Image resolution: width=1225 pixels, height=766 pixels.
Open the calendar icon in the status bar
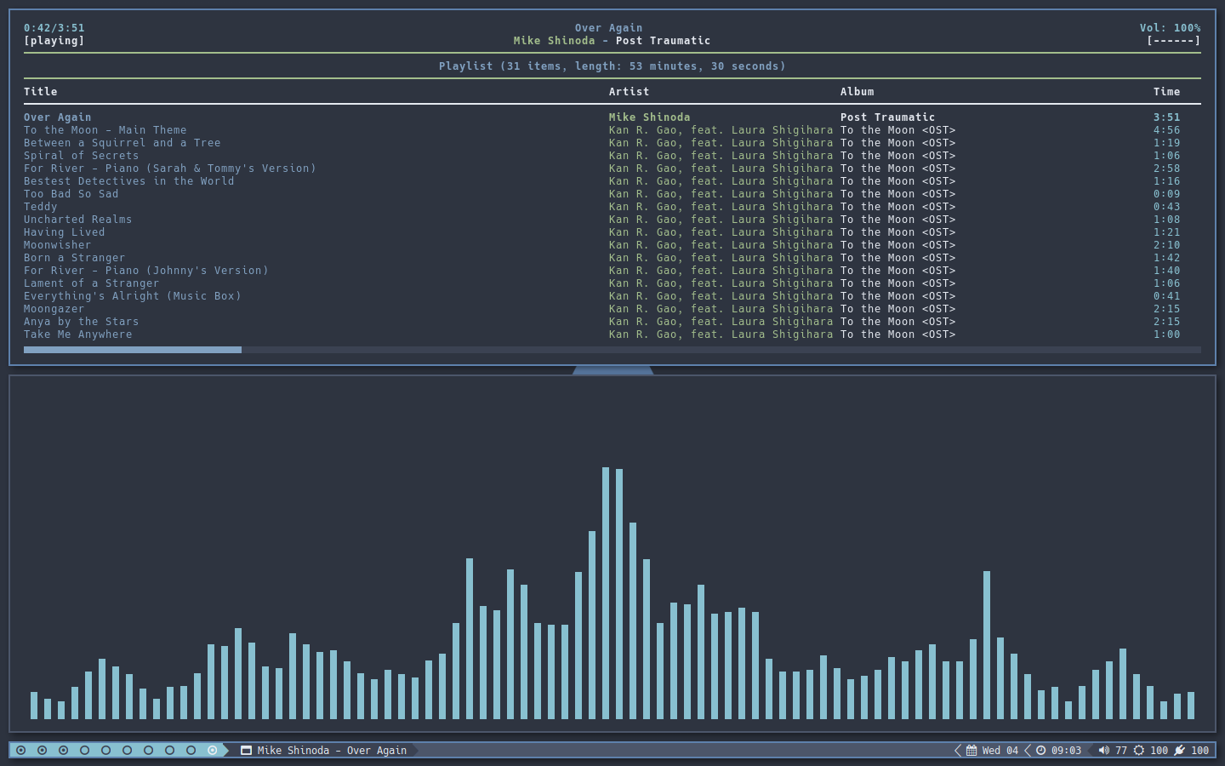971,751
